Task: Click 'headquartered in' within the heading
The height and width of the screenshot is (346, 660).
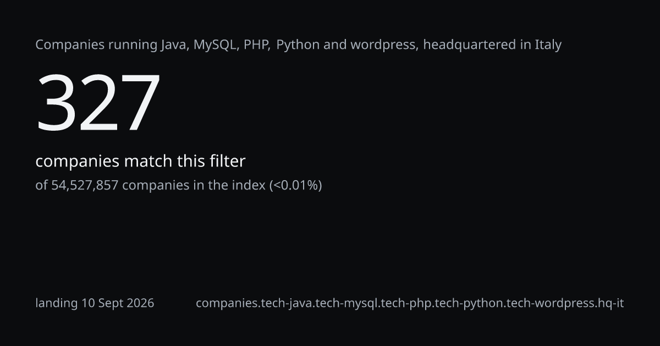Action: coord(477,45)
